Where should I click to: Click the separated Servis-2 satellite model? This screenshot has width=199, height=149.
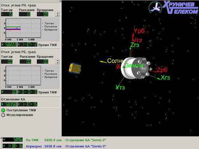pos(75,69)
